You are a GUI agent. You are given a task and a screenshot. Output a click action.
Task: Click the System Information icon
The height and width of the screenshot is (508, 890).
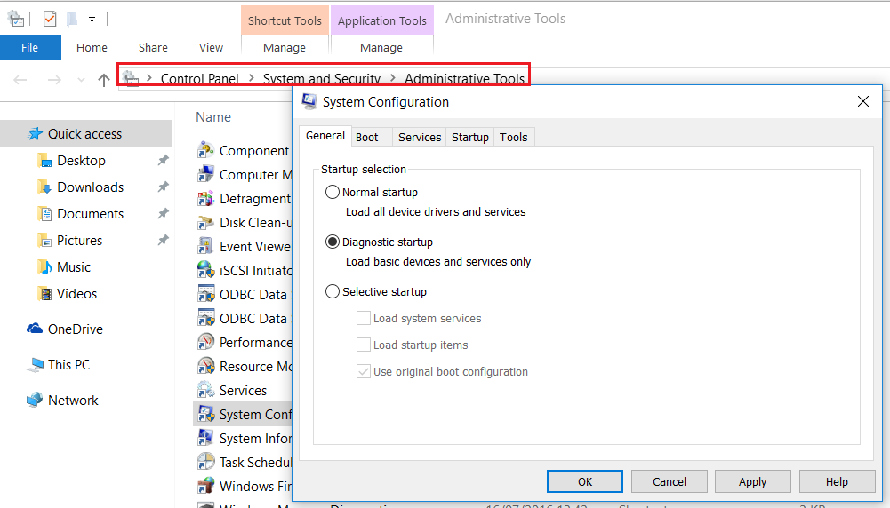tap(205, 438)
